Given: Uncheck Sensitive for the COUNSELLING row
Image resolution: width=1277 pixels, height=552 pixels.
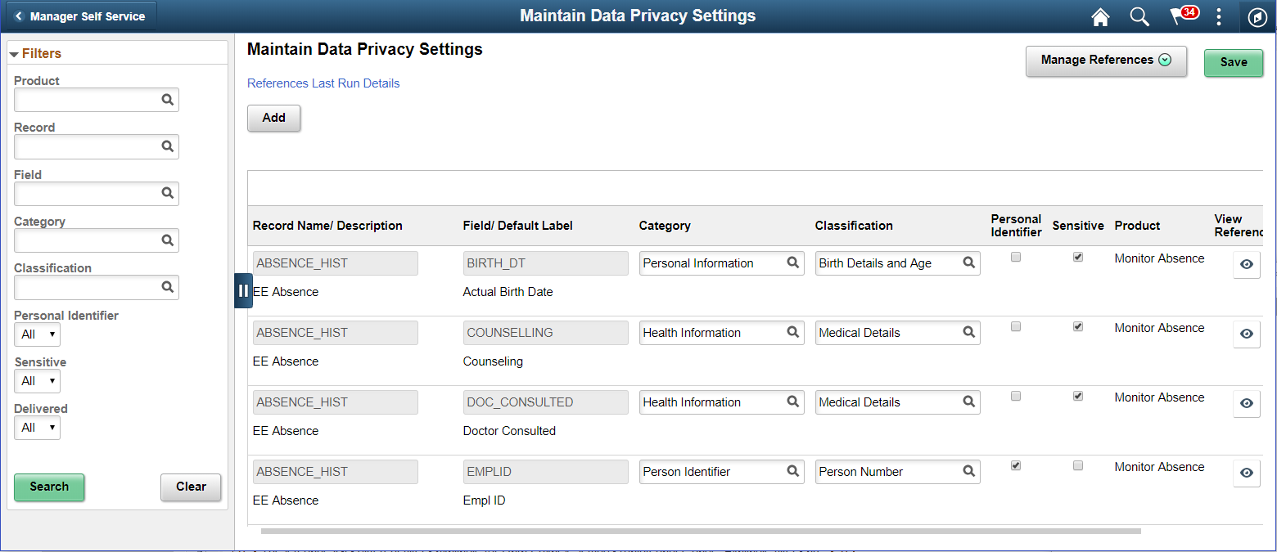Looking at the screenshot, I should 1077,325.
